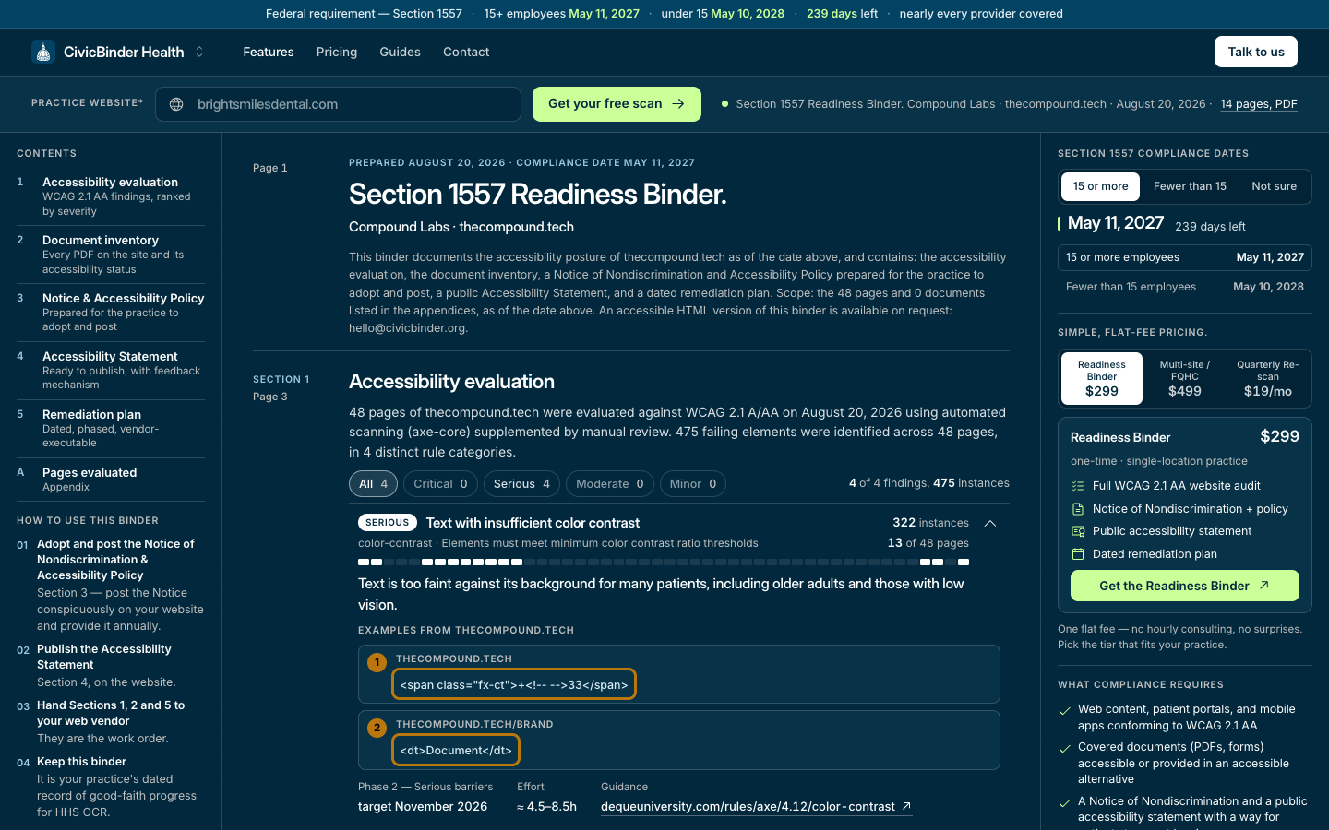Click the 322 instances count

[x=930, y=523]
